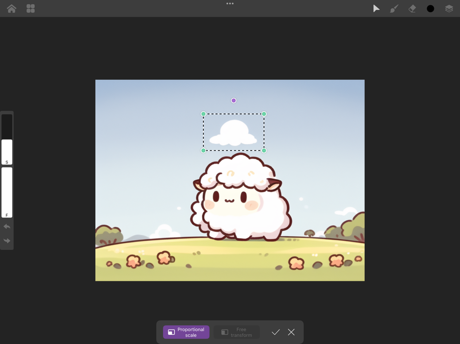Image resolution: width=460 pixels, height=344 pixels.
Task: Open the three-dot options menu
Action: point(230,4)
